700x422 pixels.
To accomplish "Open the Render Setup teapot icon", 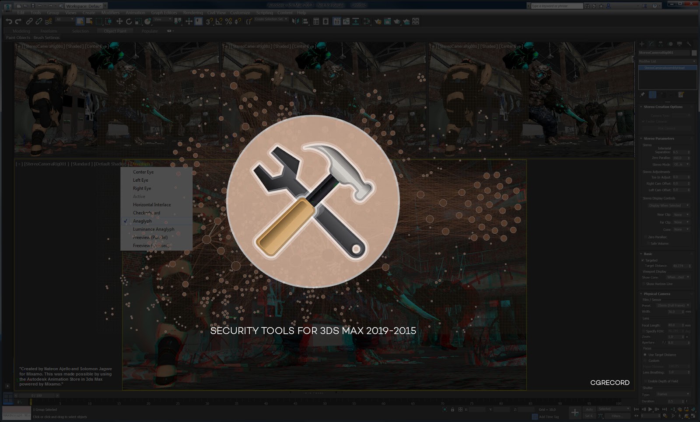I will coord(378,21).
